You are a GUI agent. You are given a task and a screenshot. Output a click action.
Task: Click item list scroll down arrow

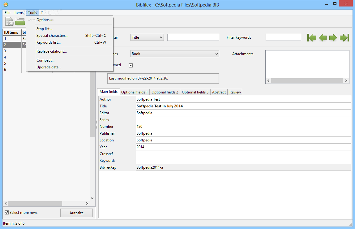point(92,198)
